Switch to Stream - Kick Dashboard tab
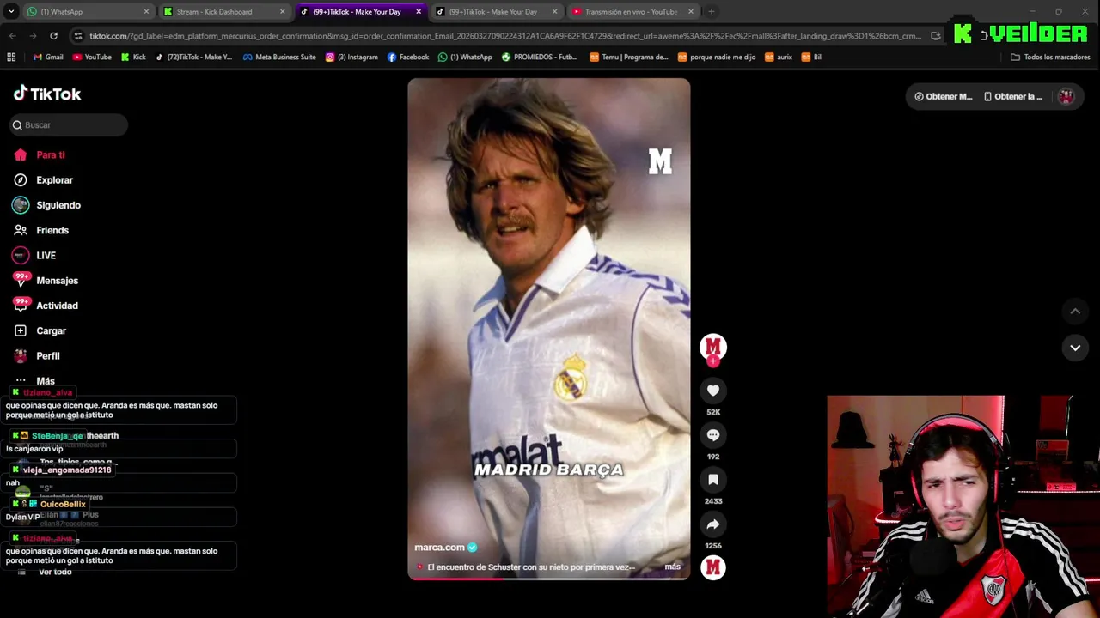This screenshot has width=1100, height=618. point(225,12)
